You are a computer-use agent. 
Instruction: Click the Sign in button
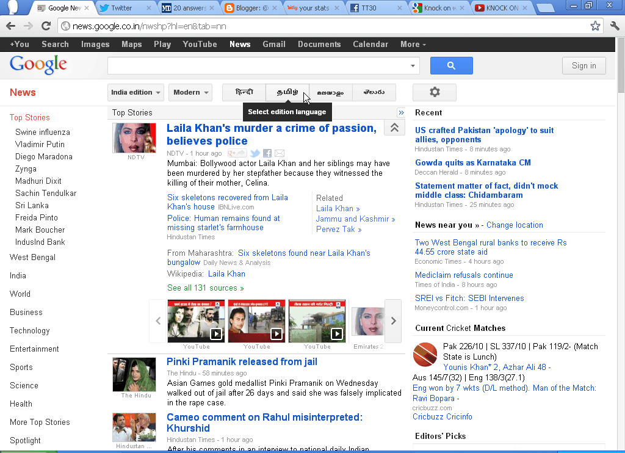584,65
